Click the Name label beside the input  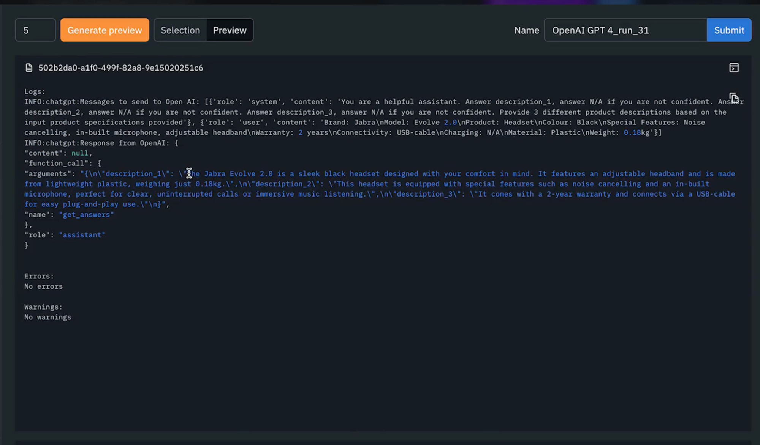526,30
